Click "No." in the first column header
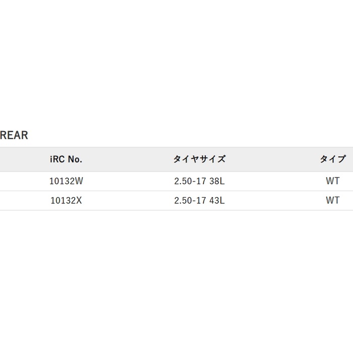The image size is (353, 353). pyautogui.click(x=75, y=159)
